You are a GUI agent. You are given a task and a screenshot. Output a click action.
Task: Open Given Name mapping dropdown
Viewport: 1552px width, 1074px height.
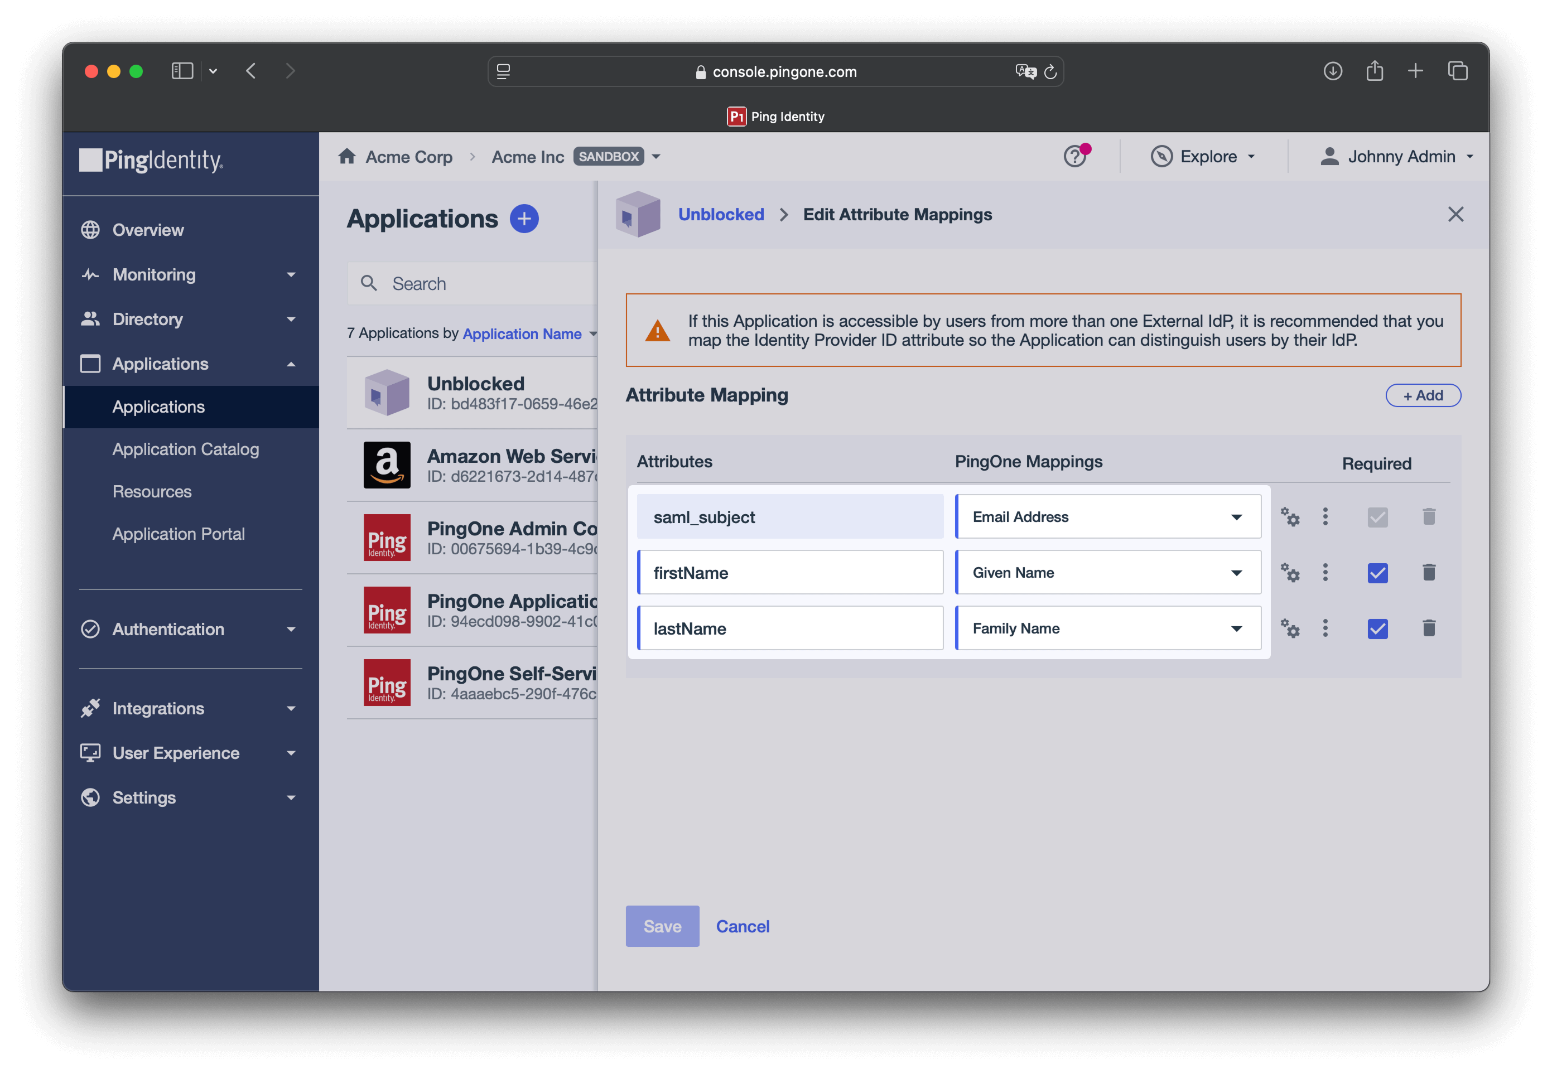click(x=1108, y=573)
